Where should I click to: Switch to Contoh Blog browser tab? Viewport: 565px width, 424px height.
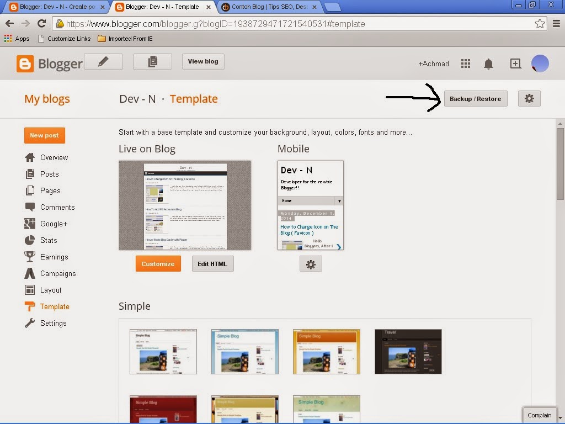click(269, 7)
